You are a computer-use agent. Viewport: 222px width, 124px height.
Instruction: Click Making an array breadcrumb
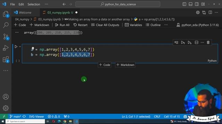coord(97,19)
